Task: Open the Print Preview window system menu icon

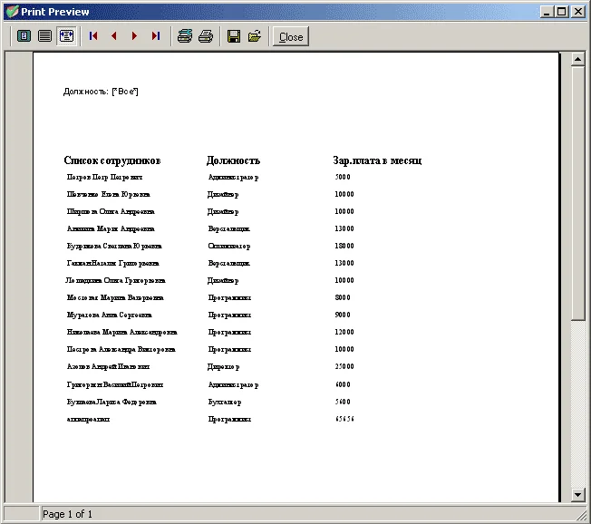Action: (11, 11)
